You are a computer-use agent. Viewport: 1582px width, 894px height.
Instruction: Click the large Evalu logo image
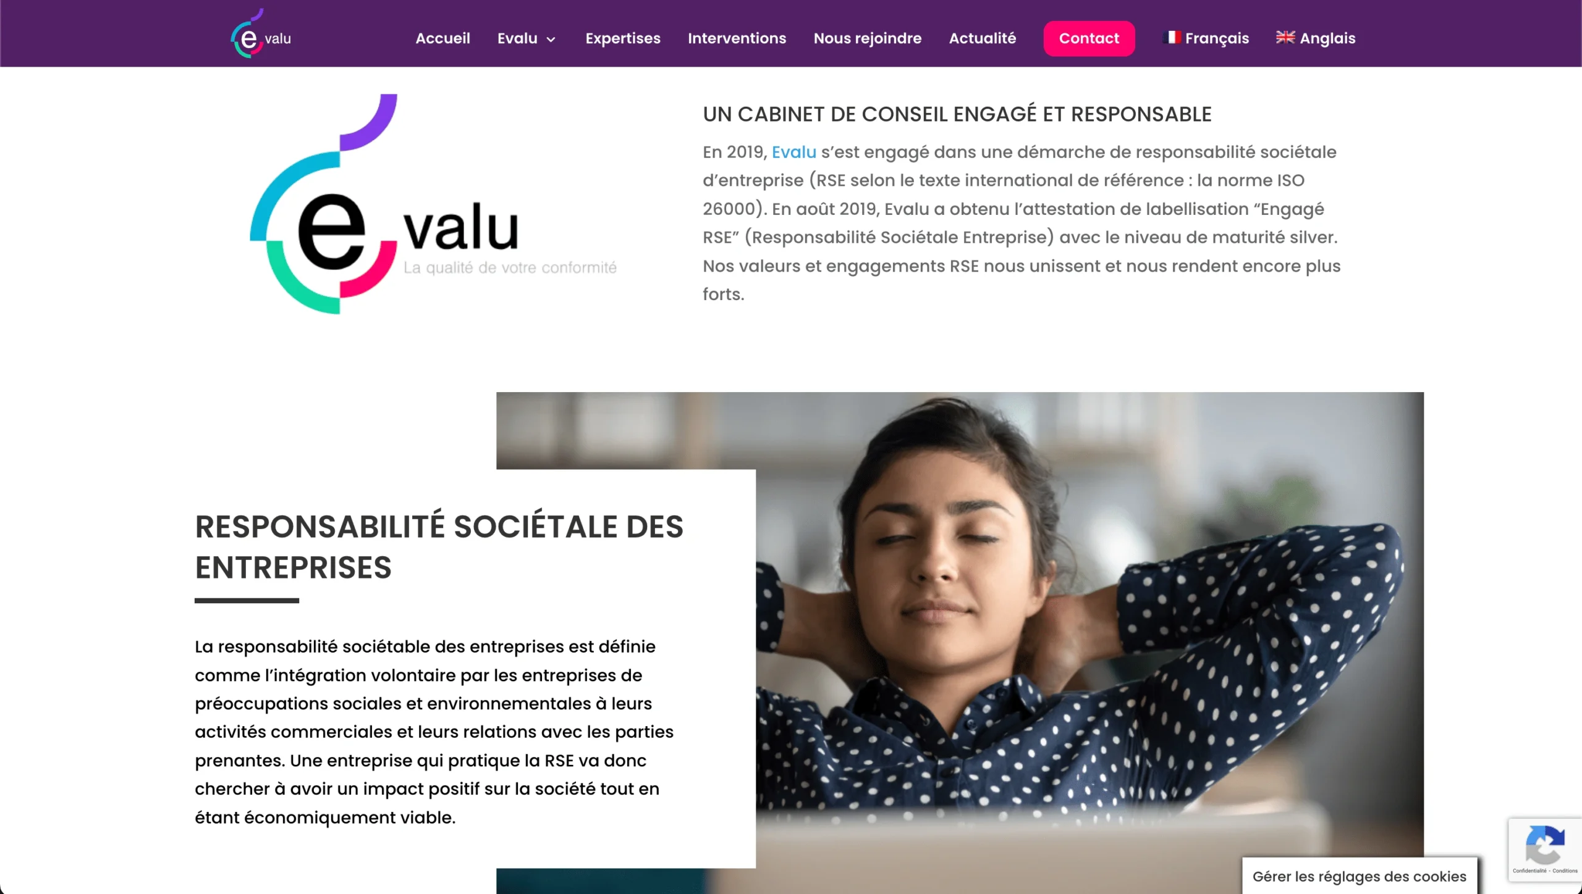click(x=433, y=204)
